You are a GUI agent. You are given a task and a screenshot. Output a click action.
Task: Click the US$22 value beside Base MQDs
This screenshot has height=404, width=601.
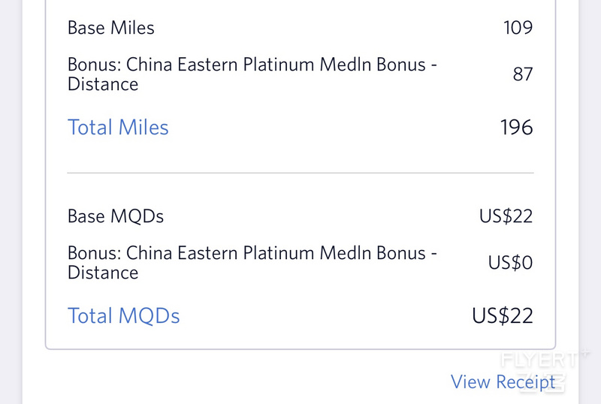[506, 216]
